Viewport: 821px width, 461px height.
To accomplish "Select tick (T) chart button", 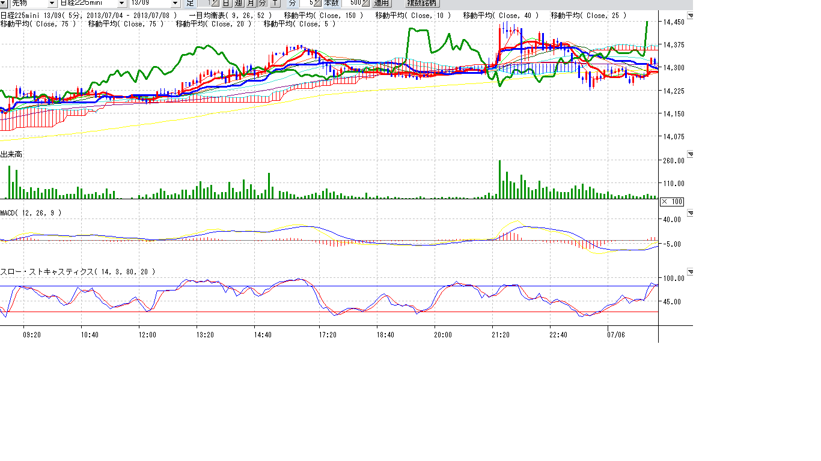I will (275, 3).
